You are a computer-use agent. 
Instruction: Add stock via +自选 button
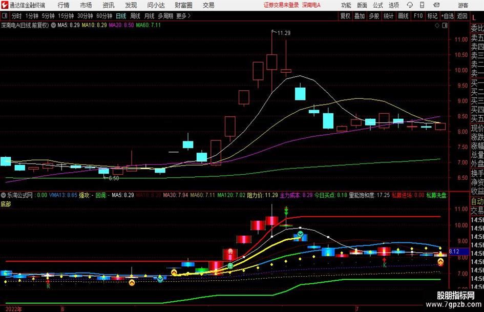[x=447, y=16]
